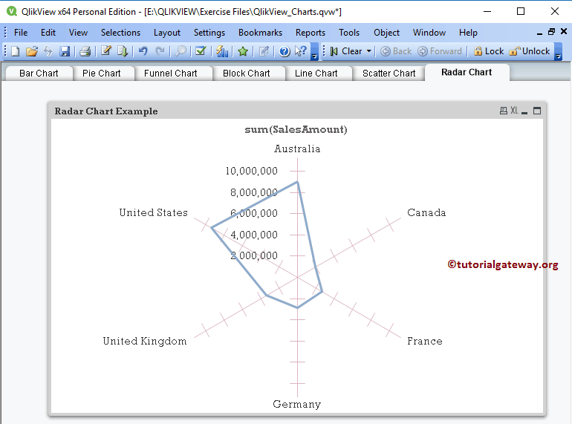Click the Forward navigation button
The width and height of the screenshot is (572, 424).
[x=440, y=51]
